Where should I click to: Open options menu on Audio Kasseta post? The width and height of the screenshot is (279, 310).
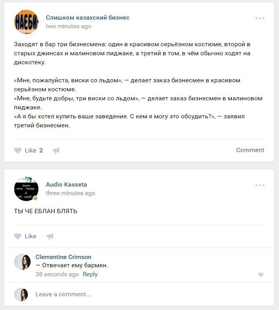coord(260,185)
